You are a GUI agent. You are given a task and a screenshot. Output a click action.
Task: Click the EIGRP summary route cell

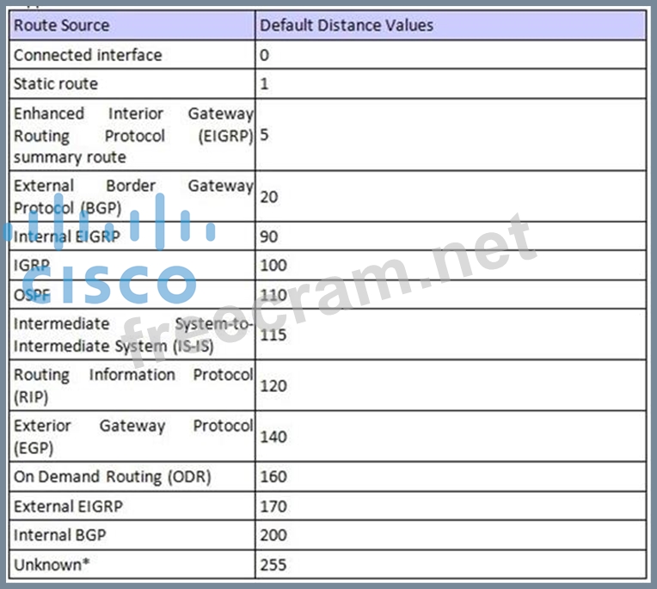(133, 135)
